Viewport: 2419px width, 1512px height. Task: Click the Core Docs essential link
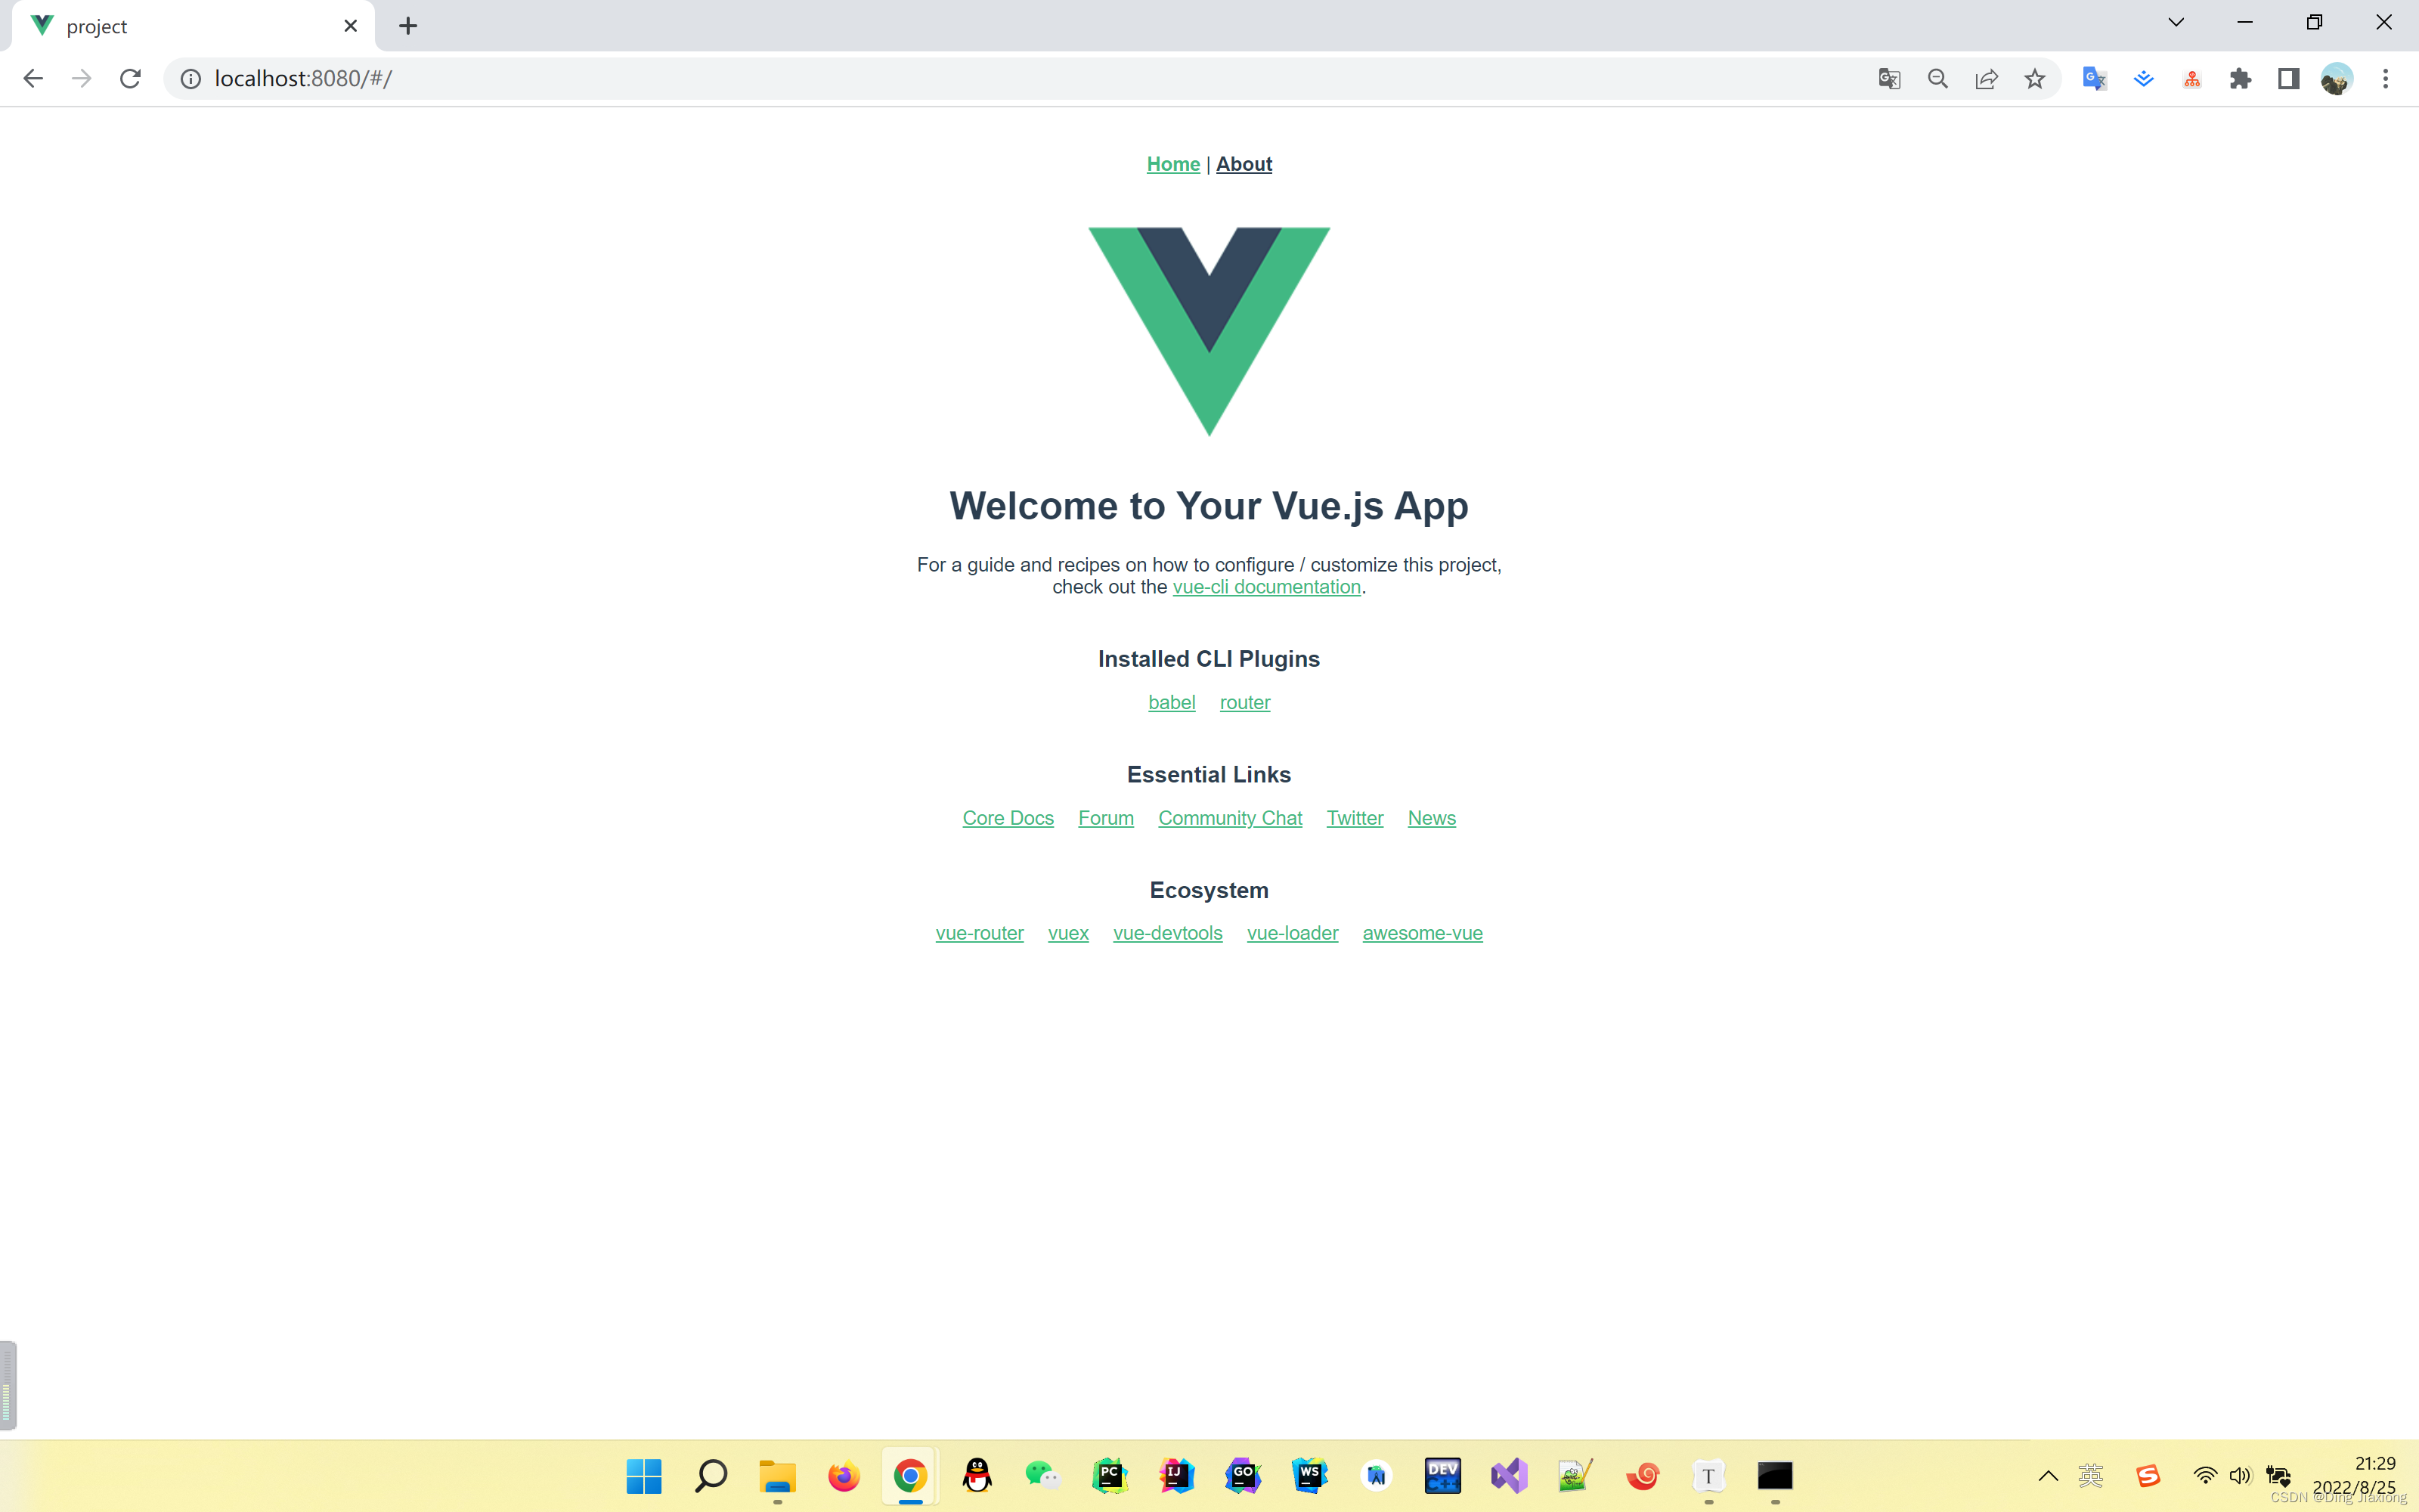pos(1007,817)
